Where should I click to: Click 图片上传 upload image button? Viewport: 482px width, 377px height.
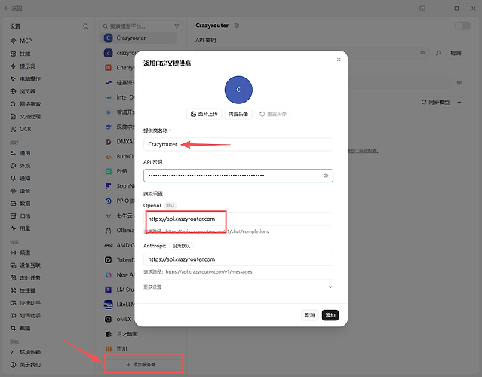coord(204,114)
